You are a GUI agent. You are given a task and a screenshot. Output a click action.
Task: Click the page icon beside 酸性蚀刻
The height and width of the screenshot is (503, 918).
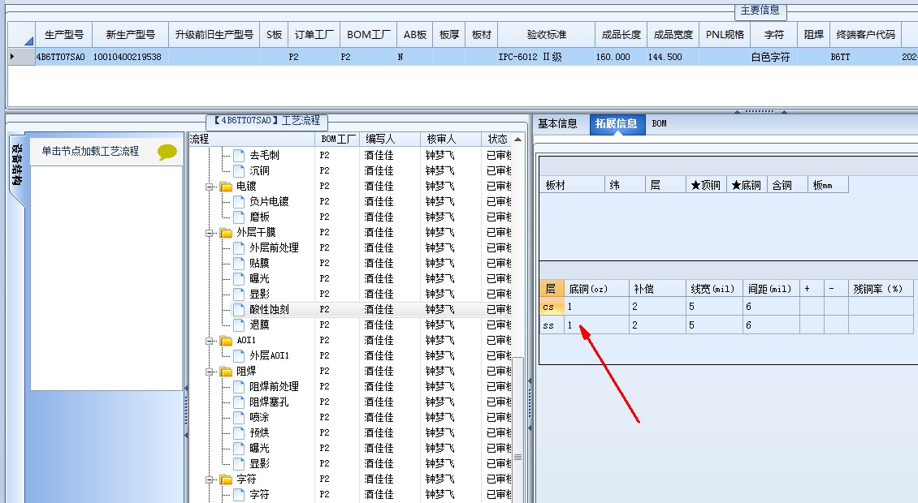[x=239, y=309]
